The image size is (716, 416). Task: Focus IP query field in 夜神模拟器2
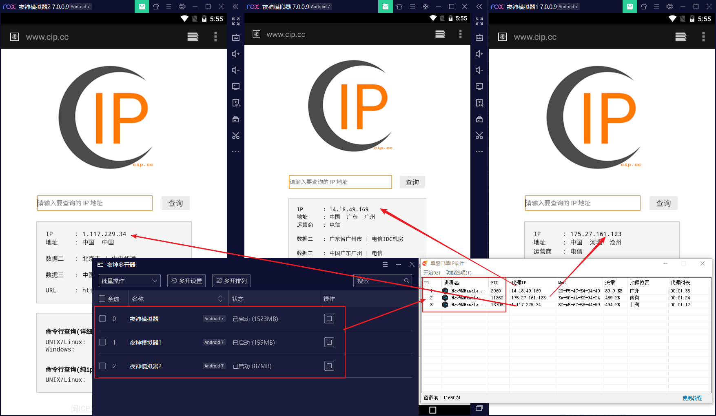pos(95,203)
